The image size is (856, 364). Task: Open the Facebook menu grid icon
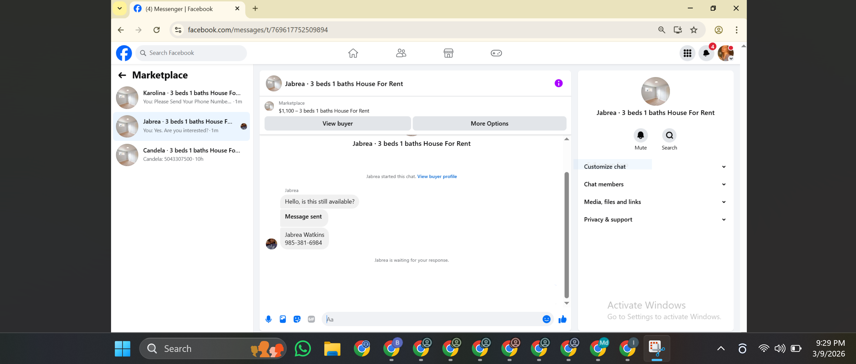tap(687, 53)
